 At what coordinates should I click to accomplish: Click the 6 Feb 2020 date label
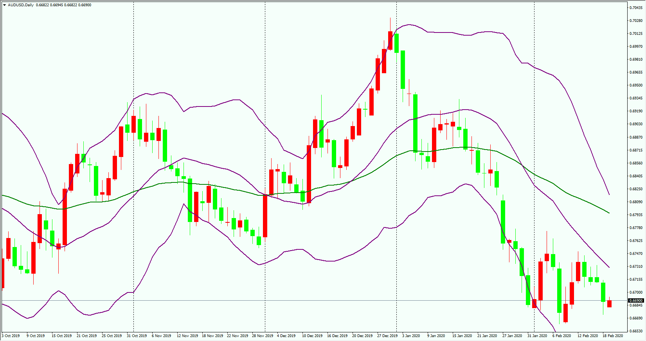pos(561,336)
